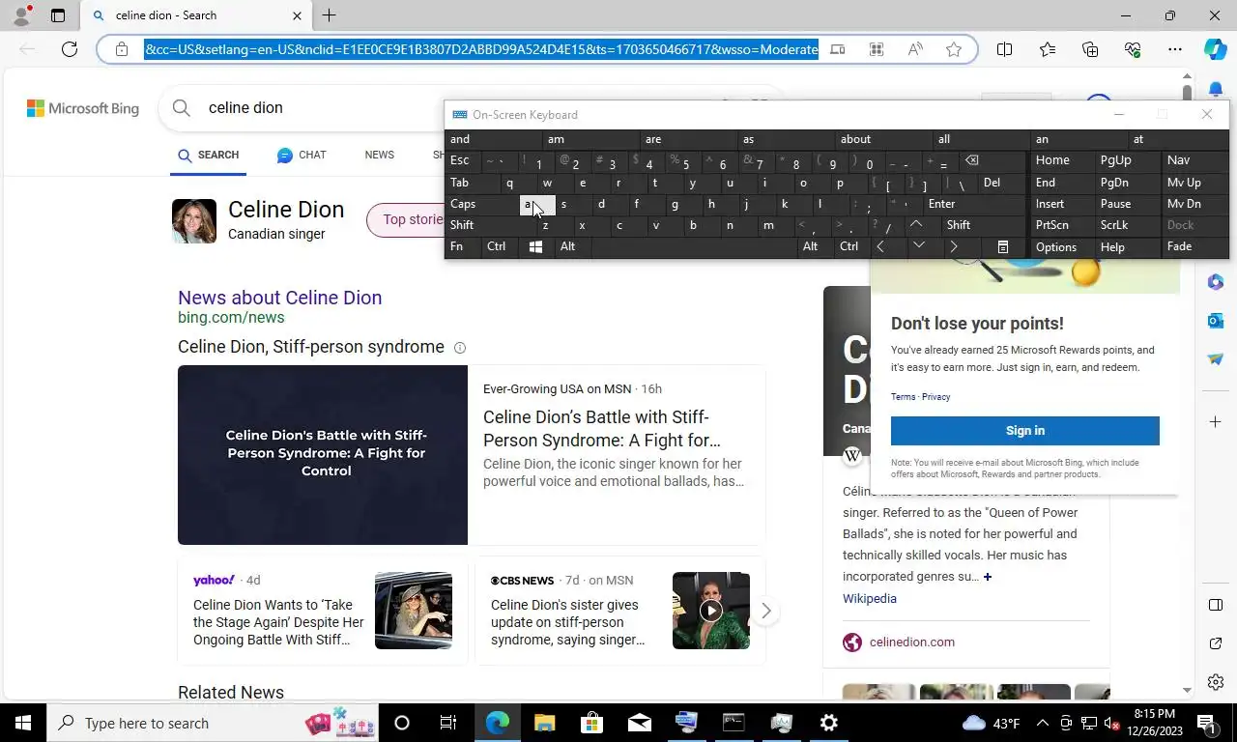Screen dimensions: 1237x742
Task: Click the Sign in button
Action: click(x=1025, y=431)
